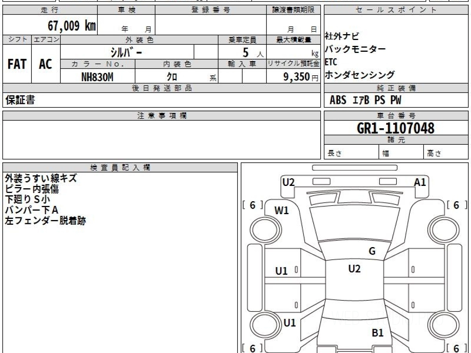
Task: Click the interior color クロ
Action: (x=172, y=76)
